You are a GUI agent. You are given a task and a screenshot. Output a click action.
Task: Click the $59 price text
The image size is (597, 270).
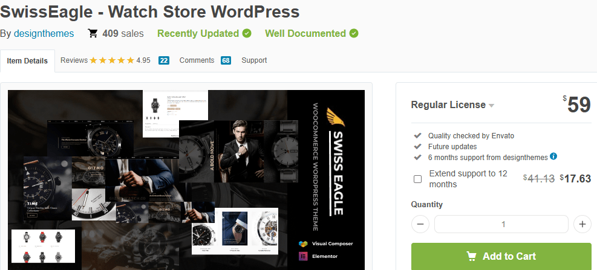(577, 104)
